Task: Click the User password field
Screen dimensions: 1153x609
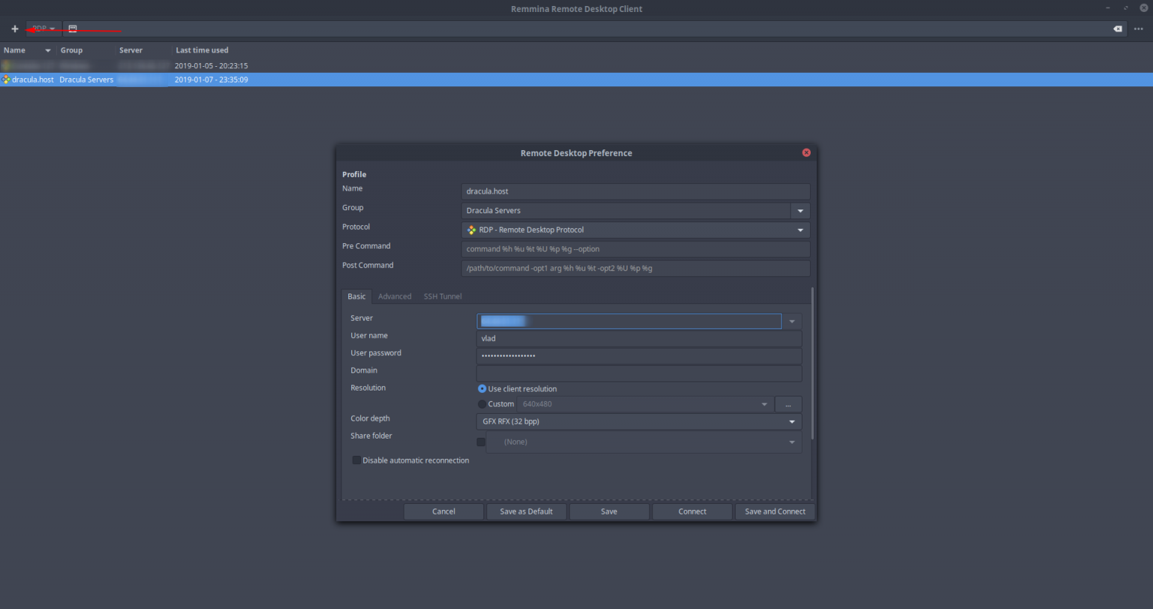Action: [x=638, y=355]
